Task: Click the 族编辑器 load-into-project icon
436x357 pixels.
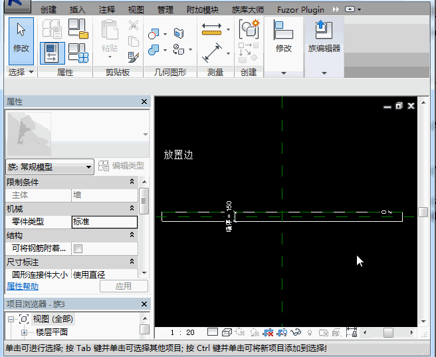Action: (324, 31)
